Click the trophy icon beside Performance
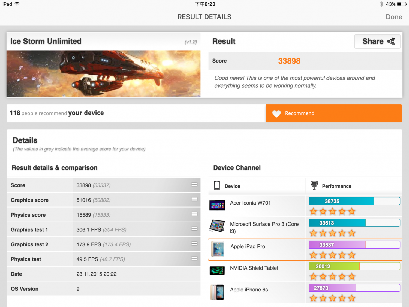409x307 pixels. coord(314,185)
